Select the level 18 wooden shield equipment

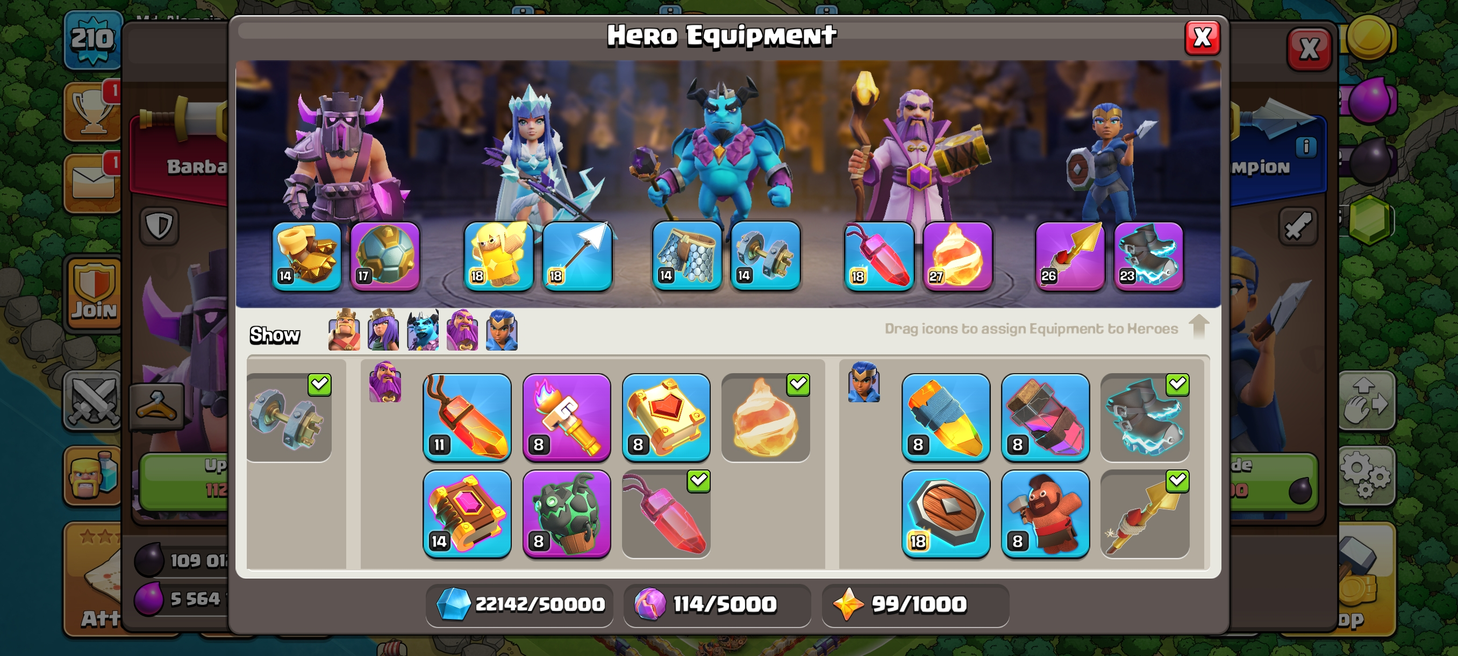coord(946,514)
